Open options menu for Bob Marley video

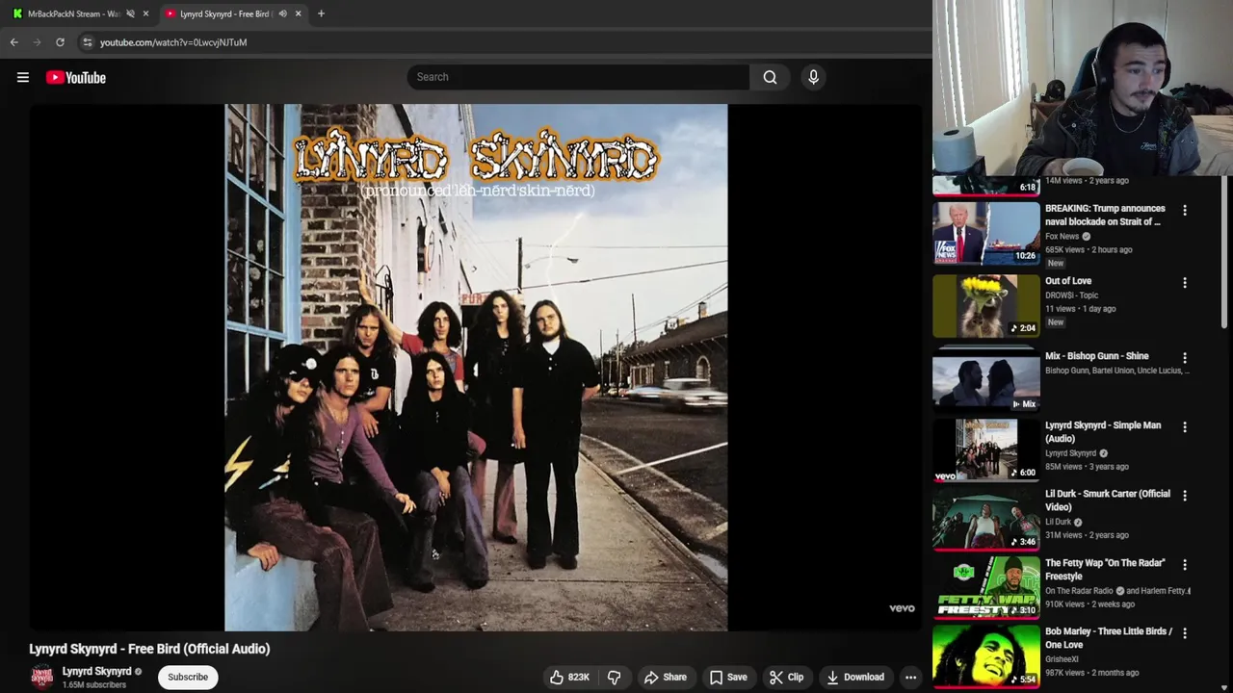point(1185,632)
